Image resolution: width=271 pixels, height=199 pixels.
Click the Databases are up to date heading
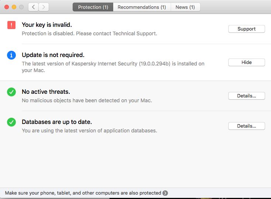click(57, 122)
